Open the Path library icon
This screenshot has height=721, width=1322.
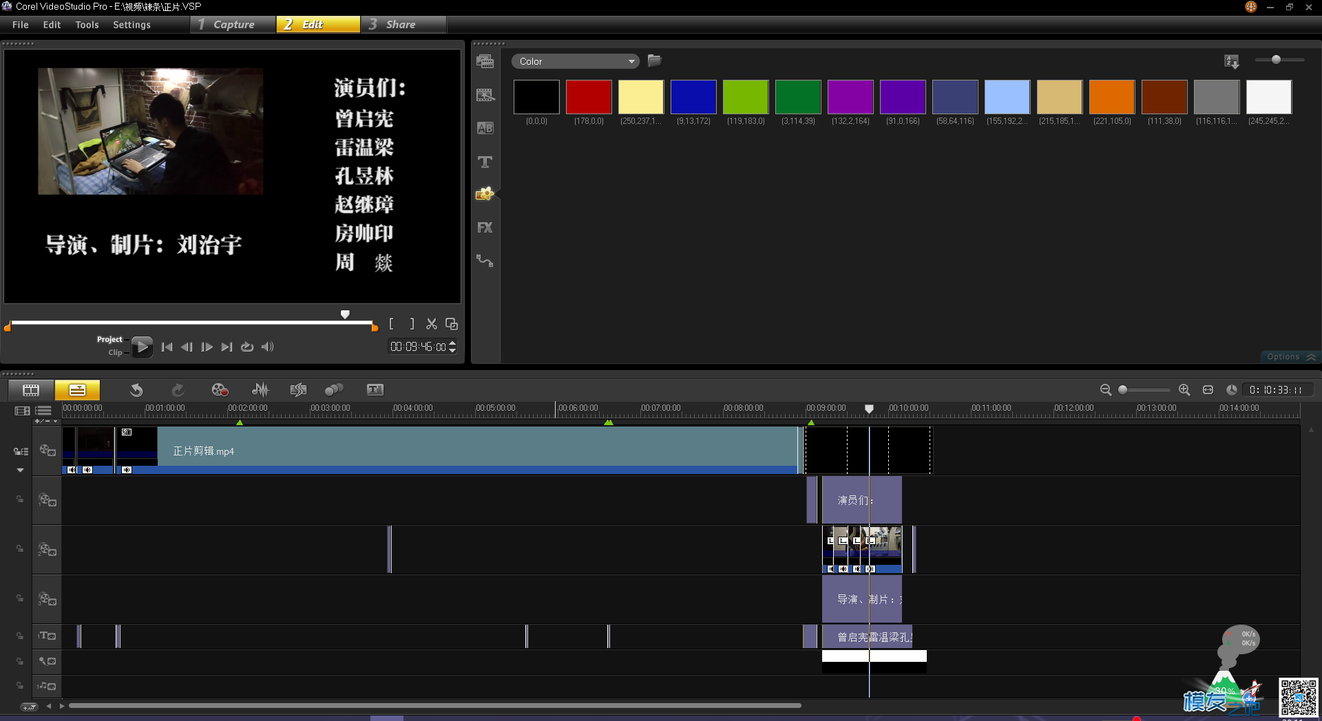pyautogui.click(x=485, y=261)
